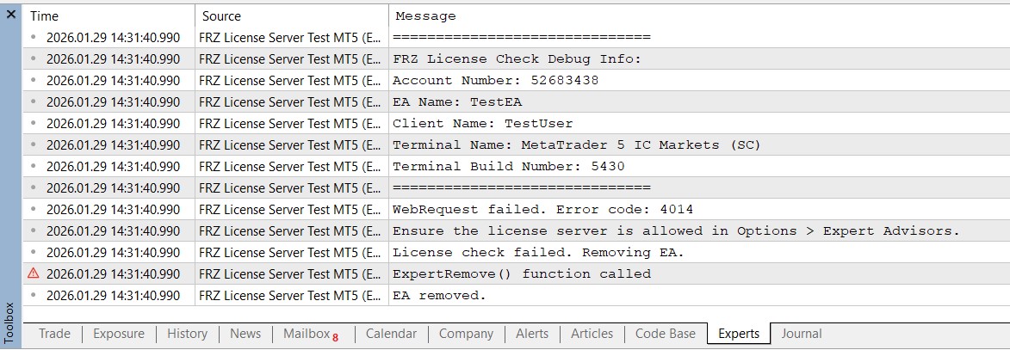Click the Source column header

point(222,15)
